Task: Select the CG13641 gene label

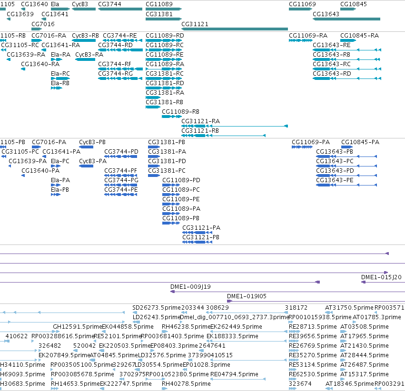Action: coord(55,14)
